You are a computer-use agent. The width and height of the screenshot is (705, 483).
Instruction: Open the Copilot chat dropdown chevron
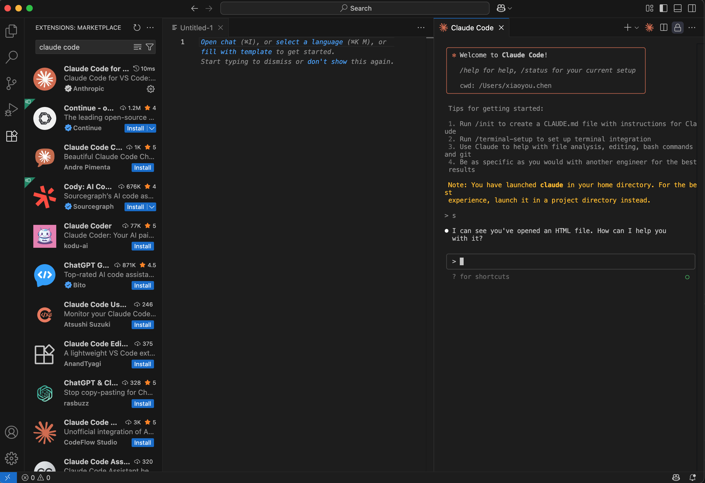tap(510, 8)
